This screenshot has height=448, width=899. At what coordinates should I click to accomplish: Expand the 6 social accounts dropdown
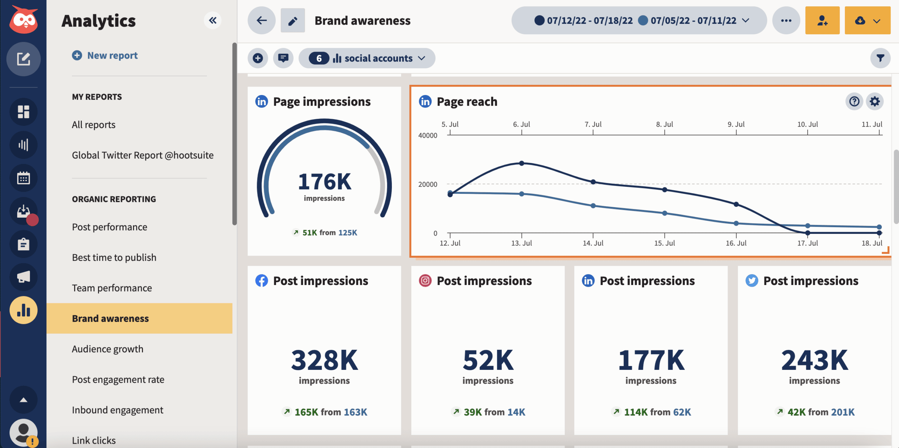[367, 58]
